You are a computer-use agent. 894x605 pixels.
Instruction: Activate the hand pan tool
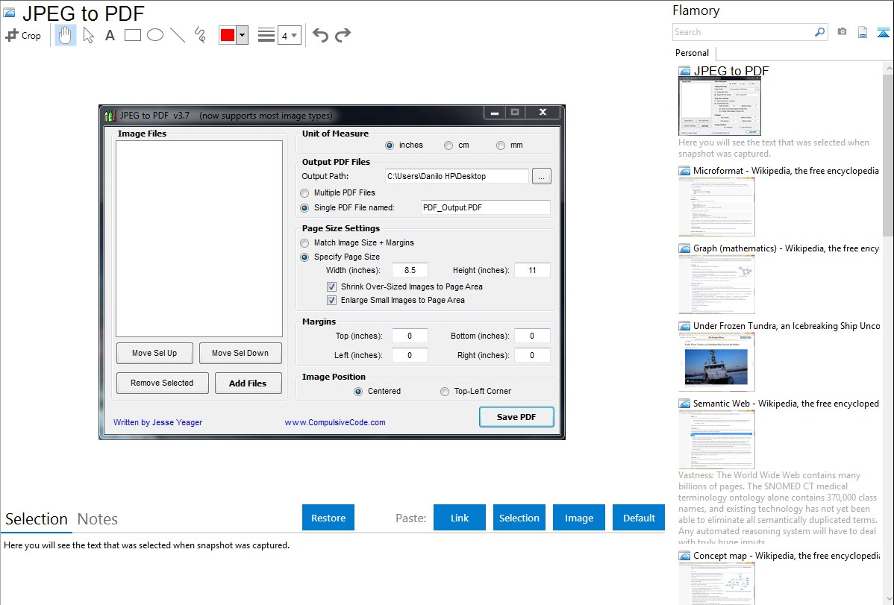click(x=66, y=35)
